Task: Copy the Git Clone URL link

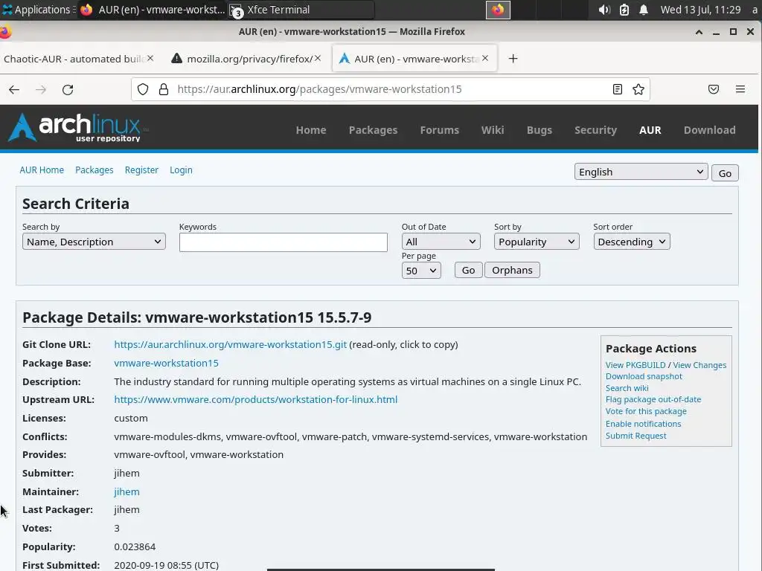Action: [x=231, y=345]
